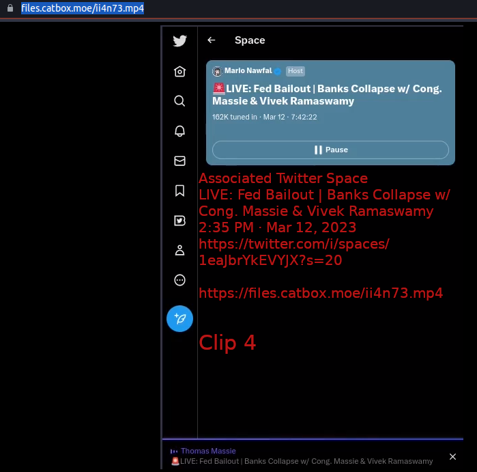Image resolution: width=477 pixels, height=472 pixels.
Task: Click the Host label badge
Action: (295, 71)
